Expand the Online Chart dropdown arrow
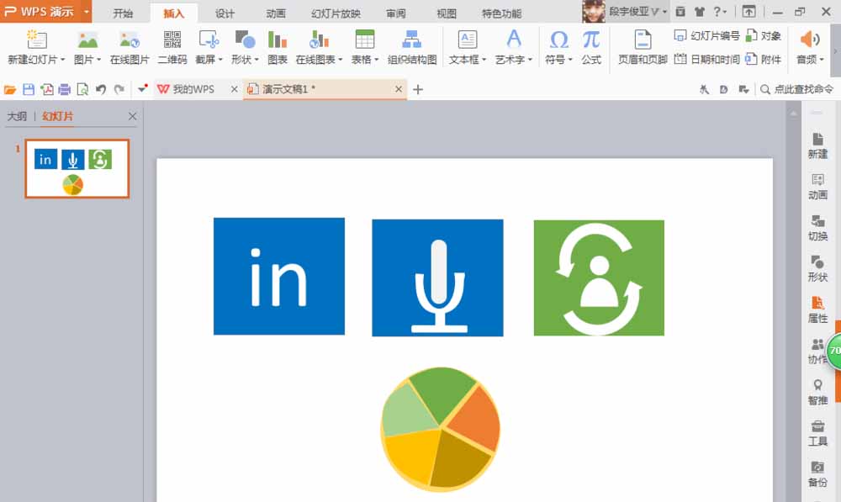 (x=340, y=60)
